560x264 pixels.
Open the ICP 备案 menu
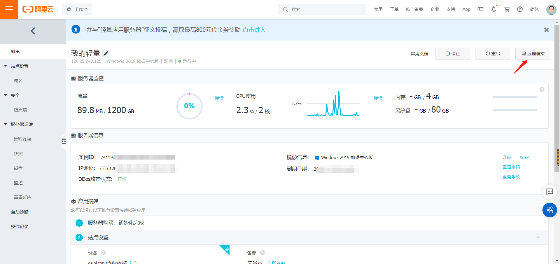tap(414, 9)
